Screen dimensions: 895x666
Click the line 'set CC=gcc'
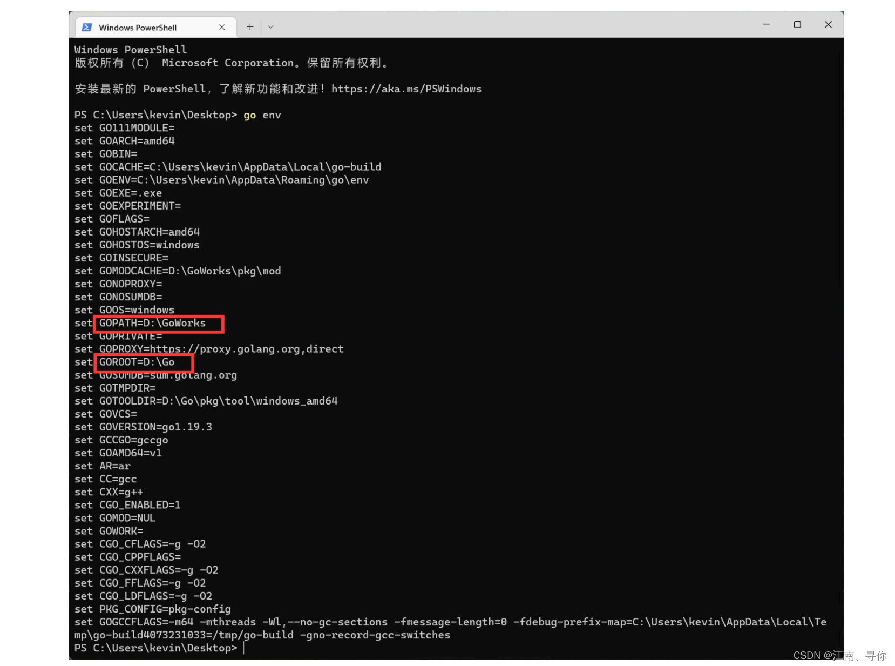pos(106,479)
